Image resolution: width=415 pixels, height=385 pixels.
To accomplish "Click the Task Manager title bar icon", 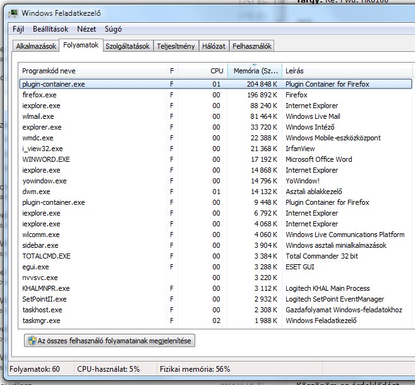I will point(14,13).
